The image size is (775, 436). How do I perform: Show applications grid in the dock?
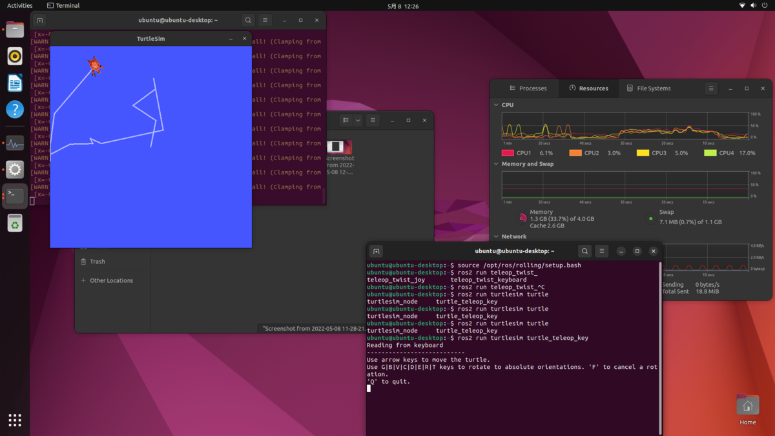coord(15,420)
